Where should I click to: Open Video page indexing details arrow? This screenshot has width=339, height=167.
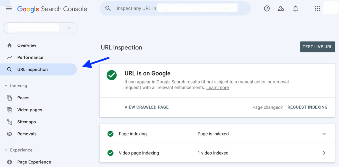click(x=324, y=153)
